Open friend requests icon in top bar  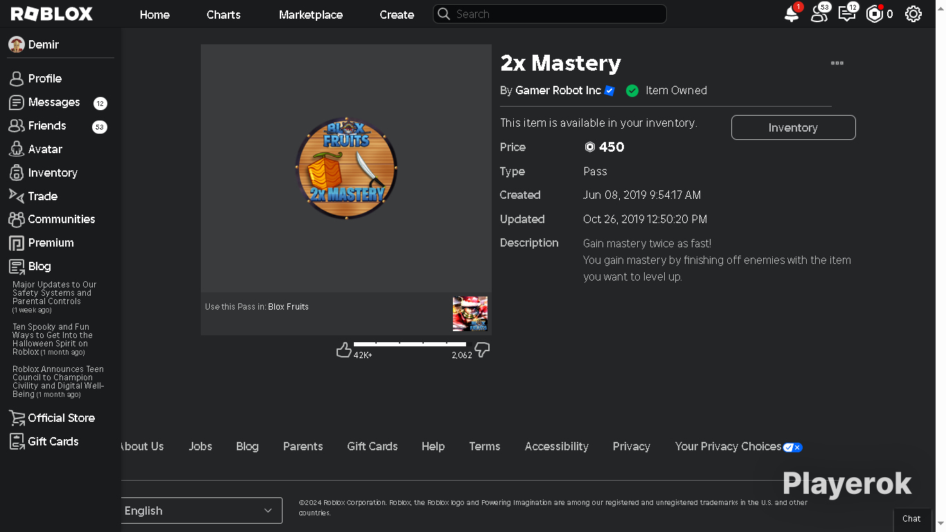pyautogui.click(x=819, y=14)
